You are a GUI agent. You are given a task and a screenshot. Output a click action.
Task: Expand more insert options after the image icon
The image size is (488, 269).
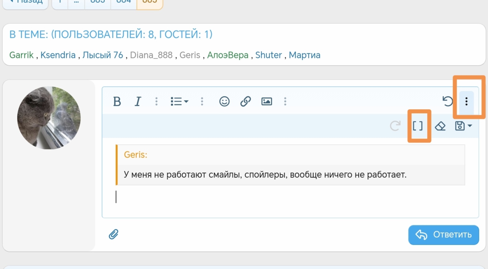pyautogui.click(x=285, y=101)
